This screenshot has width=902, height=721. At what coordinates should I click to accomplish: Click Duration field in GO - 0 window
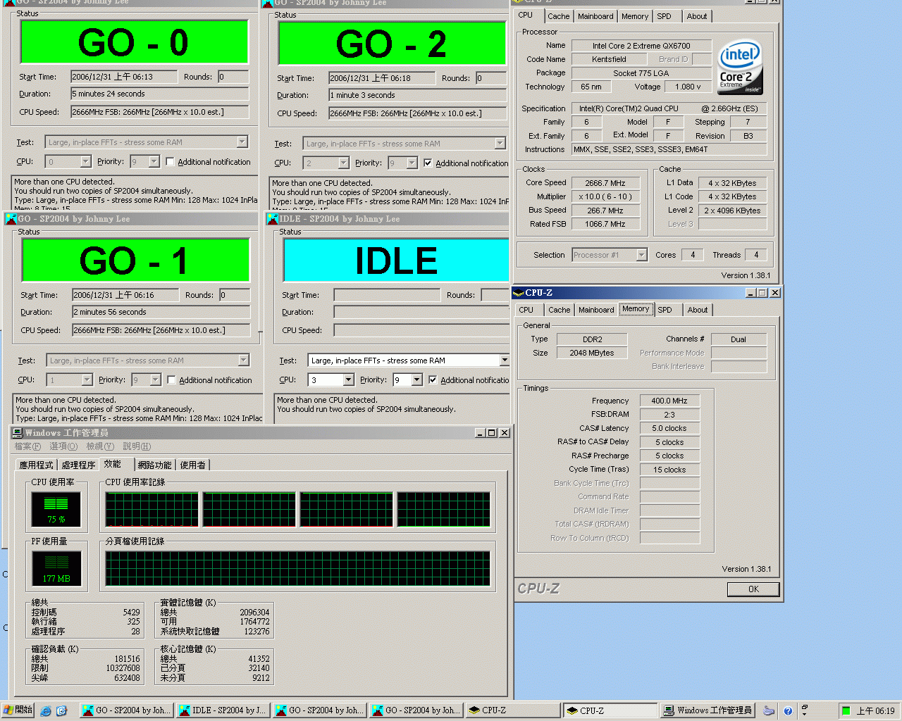pyautogui.click(x=159, y=94)
